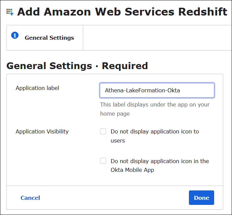
Task: Click the word 'Redshift' in the page title
Action: click(203, 12)
